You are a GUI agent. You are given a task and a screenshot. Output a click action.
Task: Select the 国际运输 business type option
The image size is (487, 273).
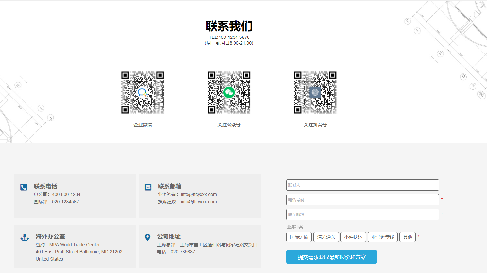[x=299, y=237]
